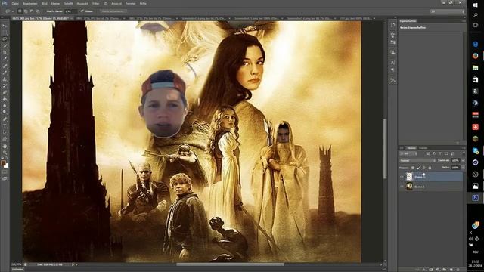Click the foreground color swatch
The width and height of the screenshot is (484, 272).
3,162
